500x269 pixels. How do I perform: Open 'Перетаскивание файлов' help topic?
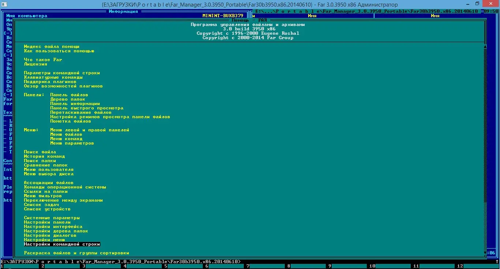coord(81,112)
